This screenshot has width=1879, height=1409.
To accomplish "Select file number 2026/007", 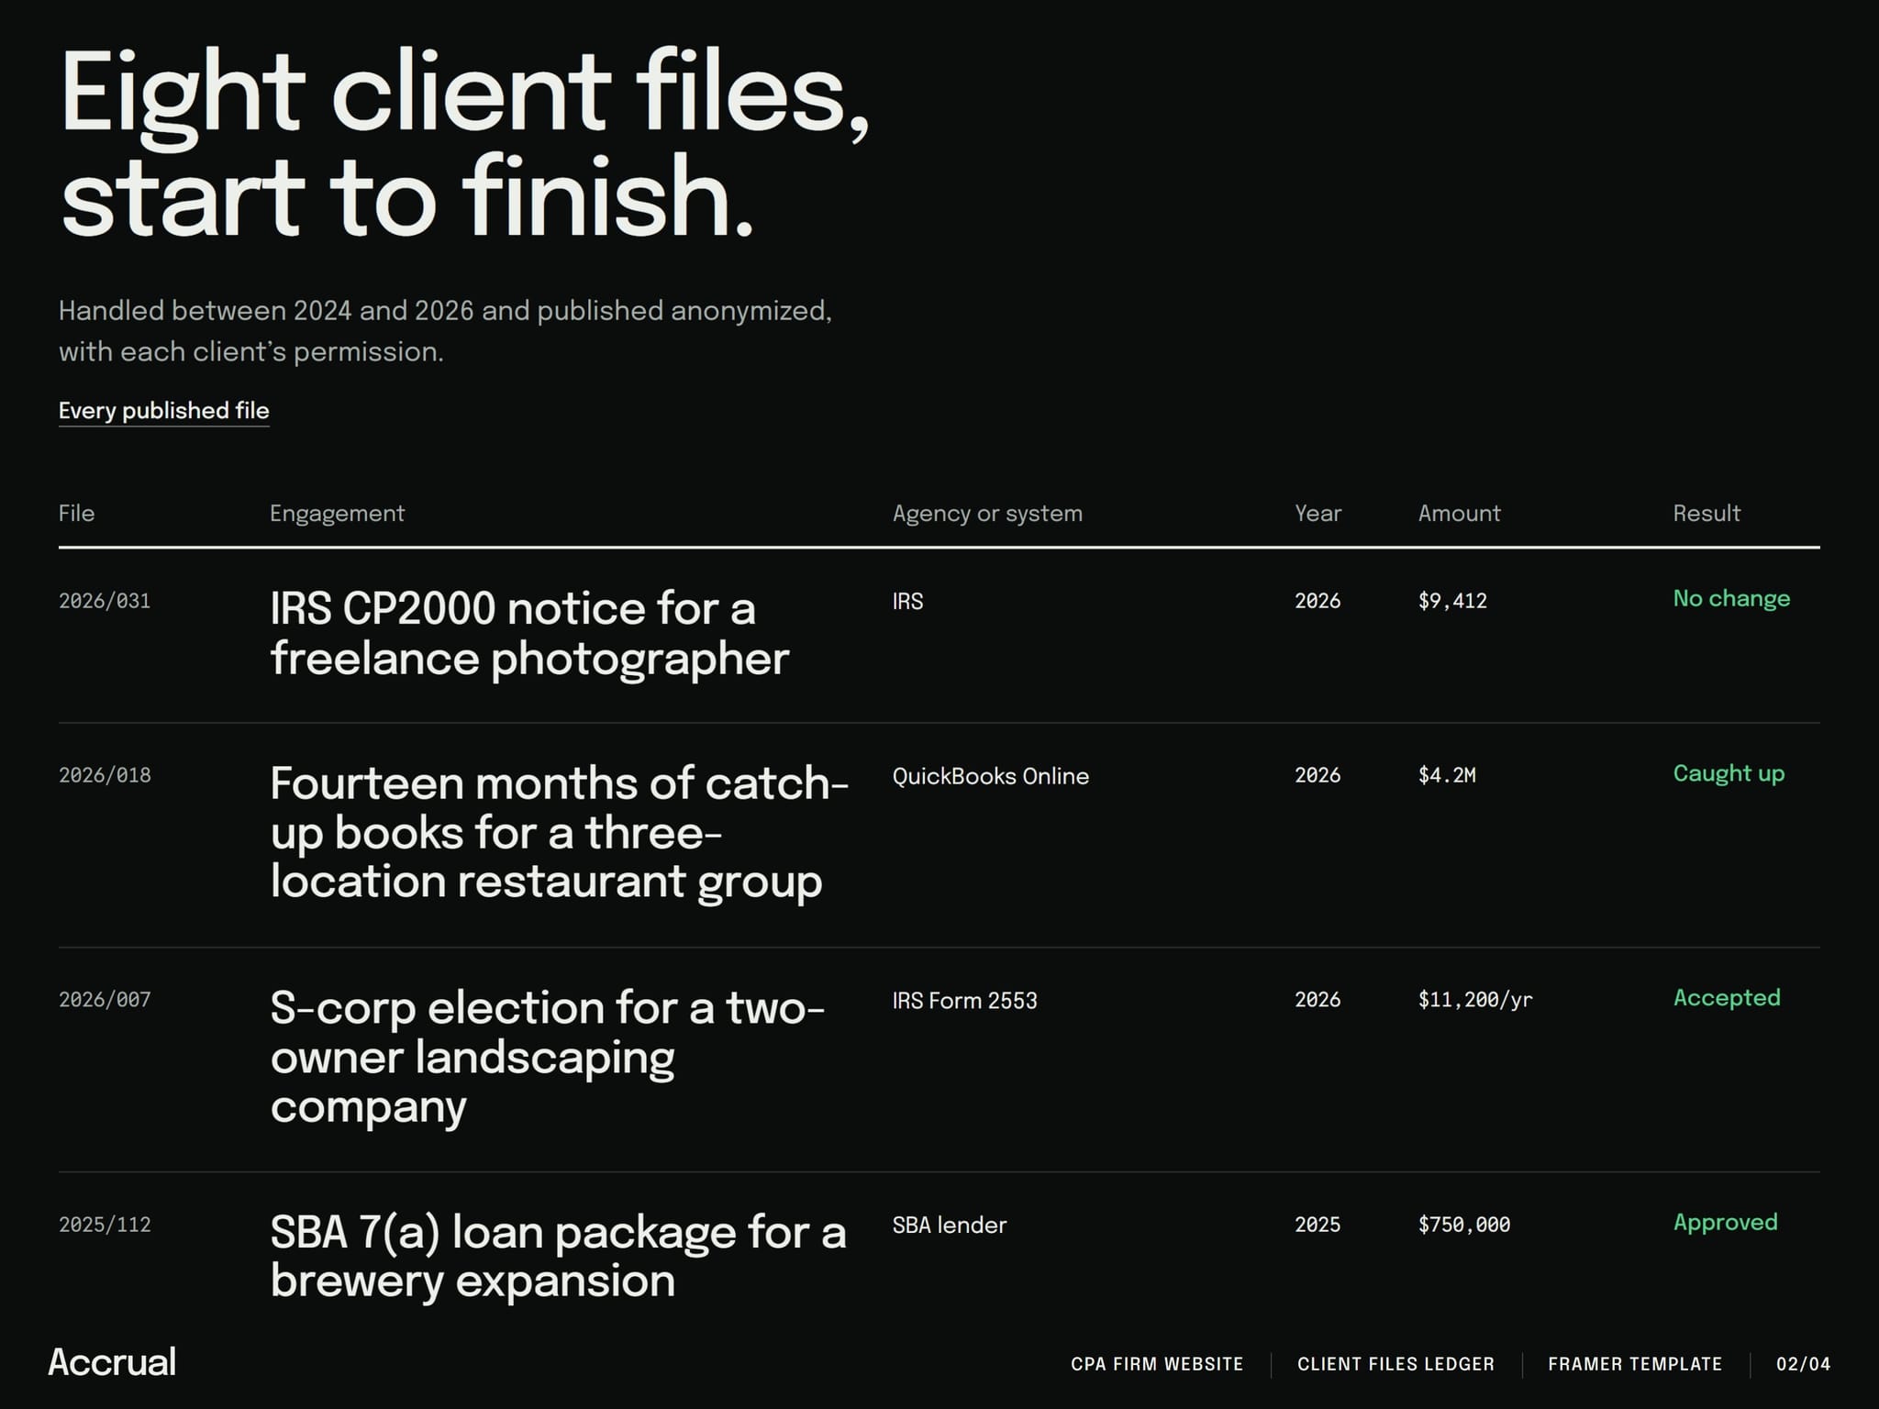I will (105, 1000).
